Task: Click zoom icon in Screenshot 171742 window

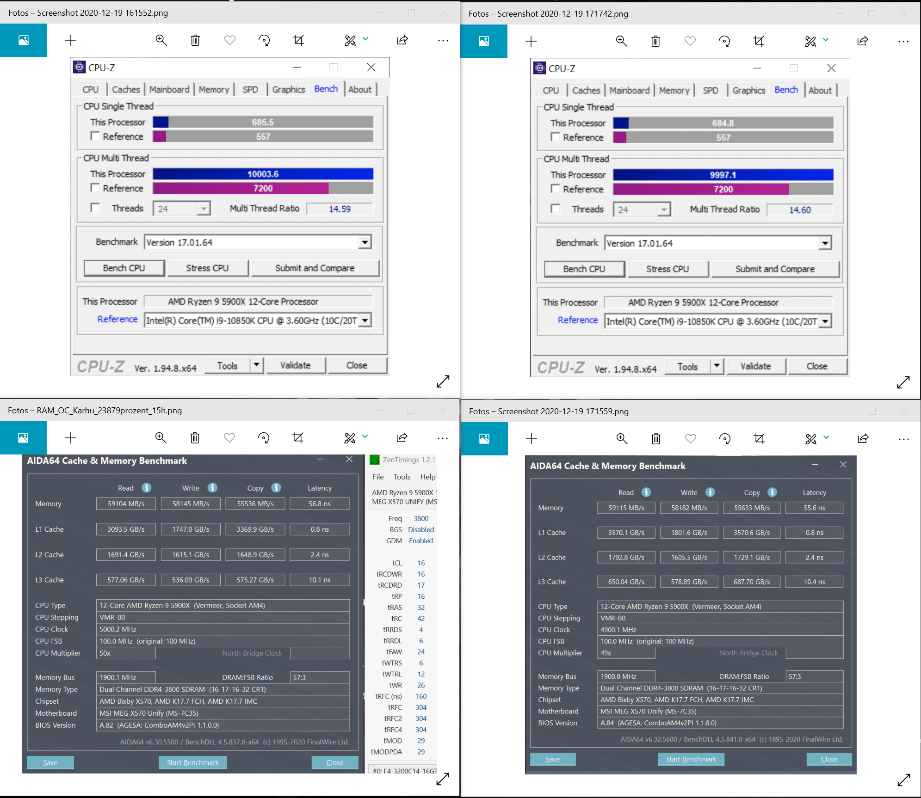Action: click(x=621, y=41)
